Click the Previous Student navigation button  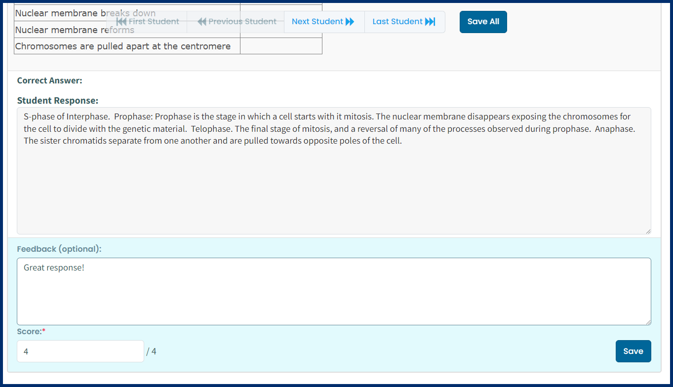(237, 21)
